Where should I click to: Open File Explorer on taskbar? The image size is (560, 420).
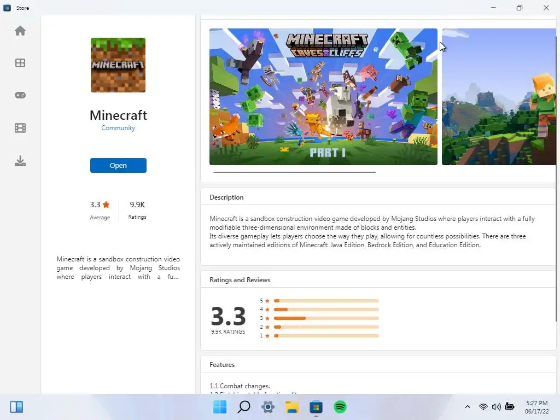292,407
